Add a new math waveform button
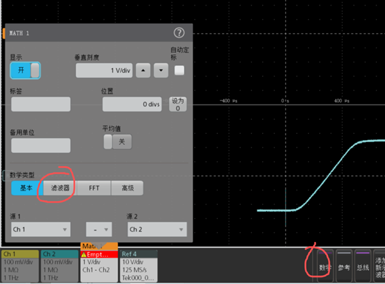This screenshot has width=385, height=284. click(325, 266)
